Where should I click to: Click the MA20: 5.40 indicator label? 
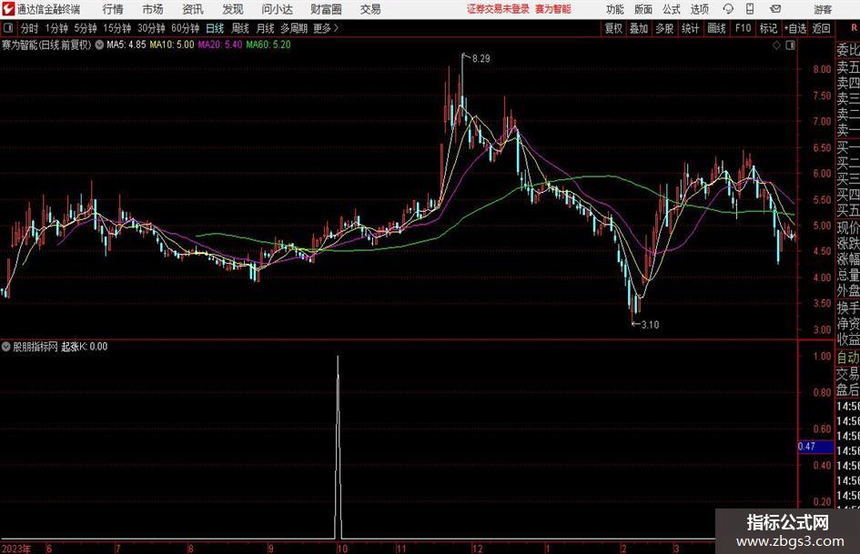click(x=220, y=45)
